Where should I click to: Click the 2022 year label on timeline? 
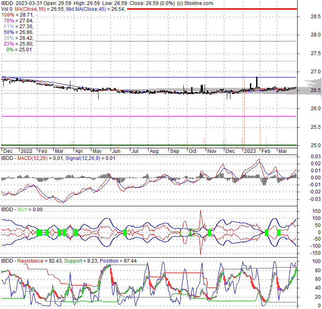(26, 151)
